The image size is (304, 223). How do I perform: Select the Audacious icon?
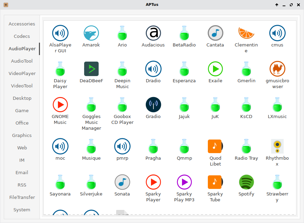[x=153, y=33]
